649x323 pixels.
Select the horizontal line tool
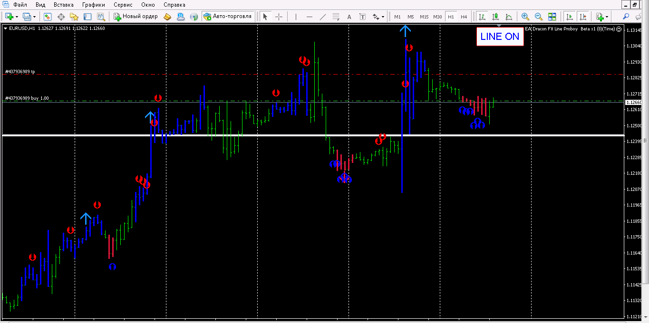tap(310, 17)
